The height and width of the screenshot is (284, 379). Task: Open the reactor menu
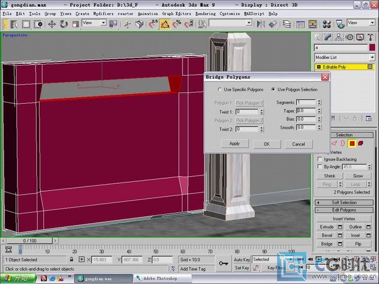(x=125, y=14)
